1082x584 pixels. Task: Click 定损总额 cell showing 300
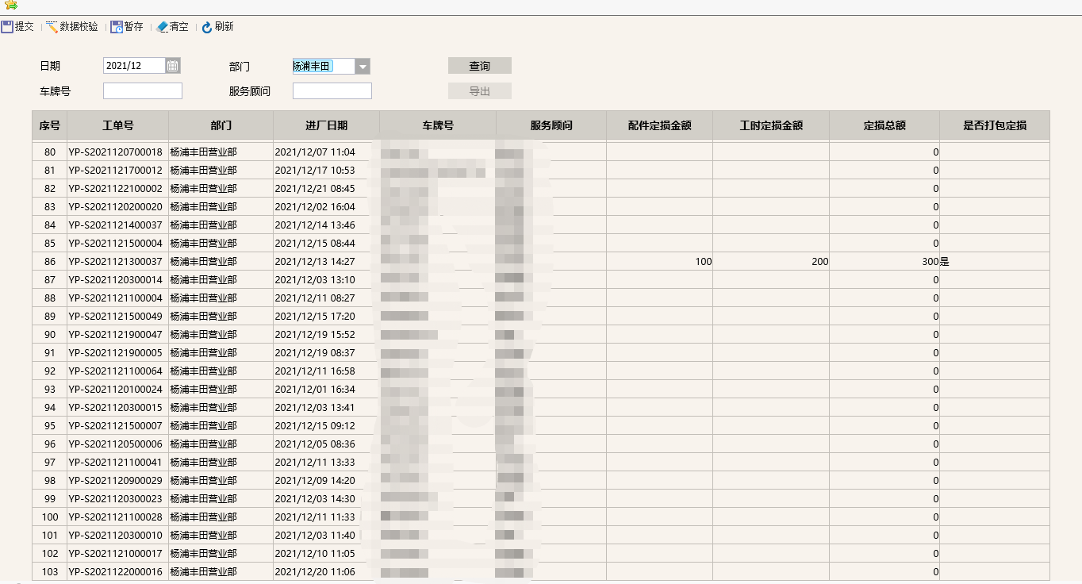[884, 262]
